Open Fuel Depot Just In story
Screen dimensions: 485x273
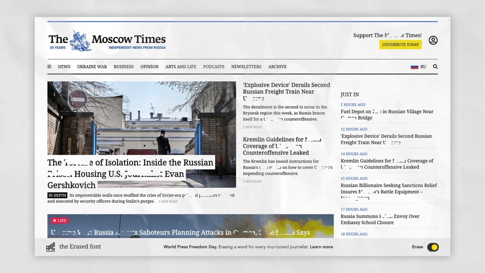click(387, 114)
